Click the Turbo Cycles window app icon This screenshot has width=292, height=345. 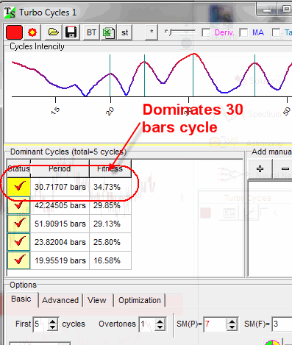[10, 13]
